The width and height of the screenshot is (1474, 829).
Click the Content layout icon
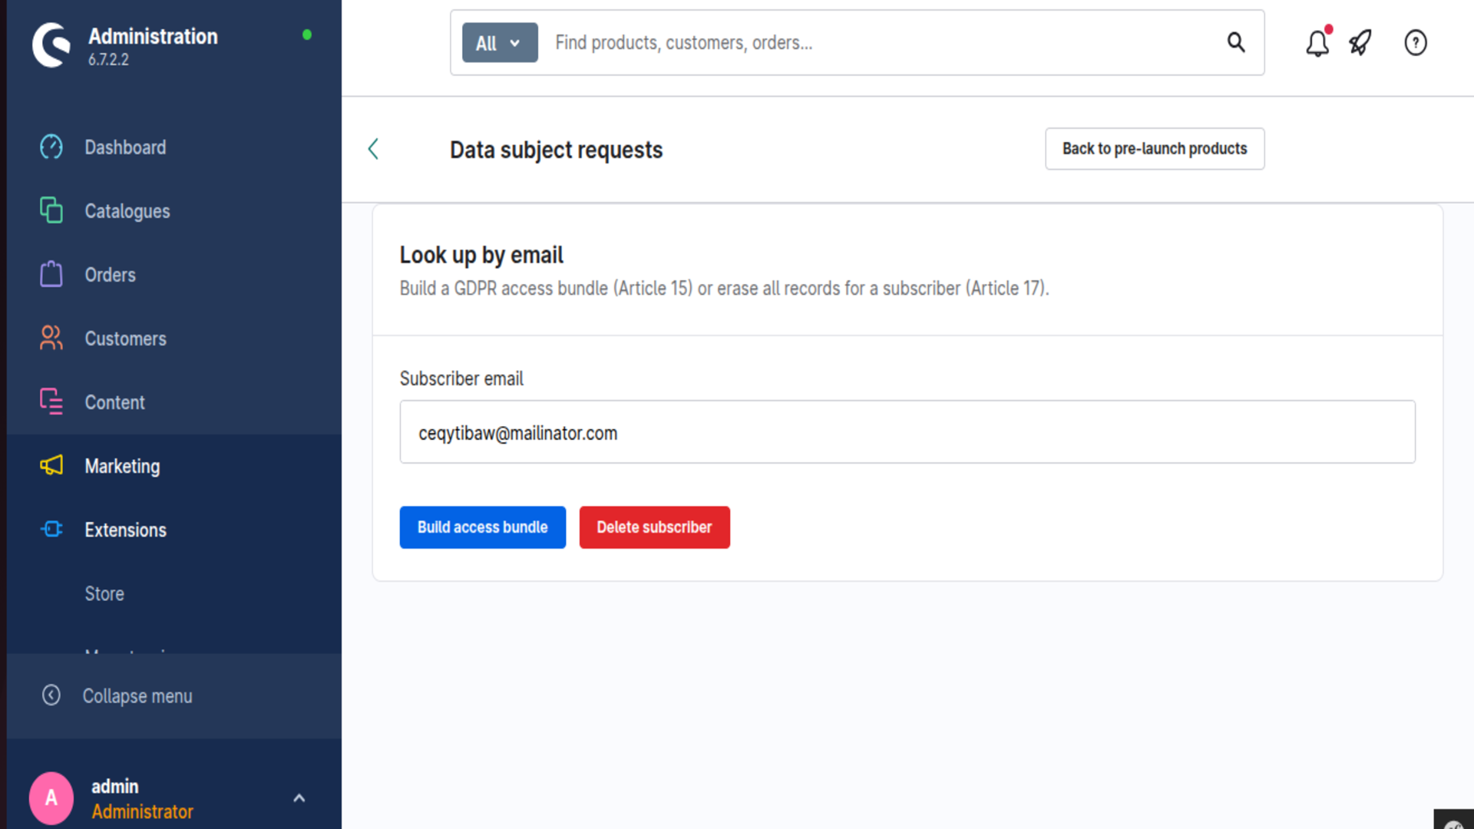tap(51, 401)
